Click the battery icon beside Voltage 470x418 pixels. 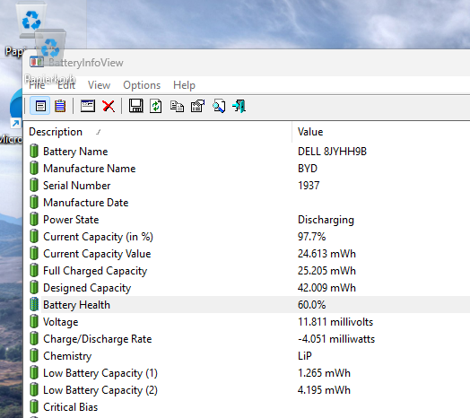tap(34, 321)
